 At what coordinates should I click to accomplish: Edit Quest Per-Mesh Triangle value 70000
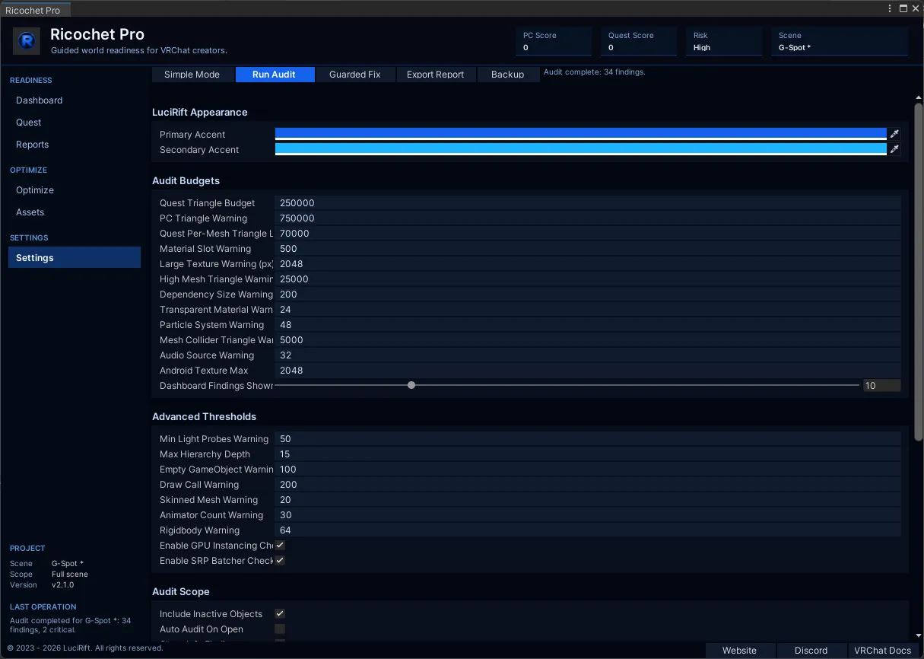tap(588, 234)
